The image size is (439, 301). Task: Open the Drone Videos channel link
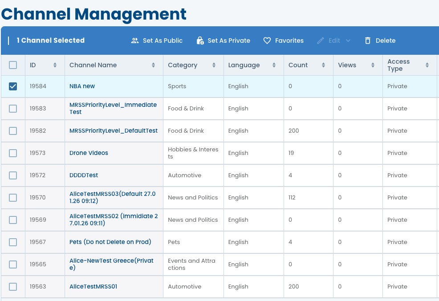(x=89, y=153)
